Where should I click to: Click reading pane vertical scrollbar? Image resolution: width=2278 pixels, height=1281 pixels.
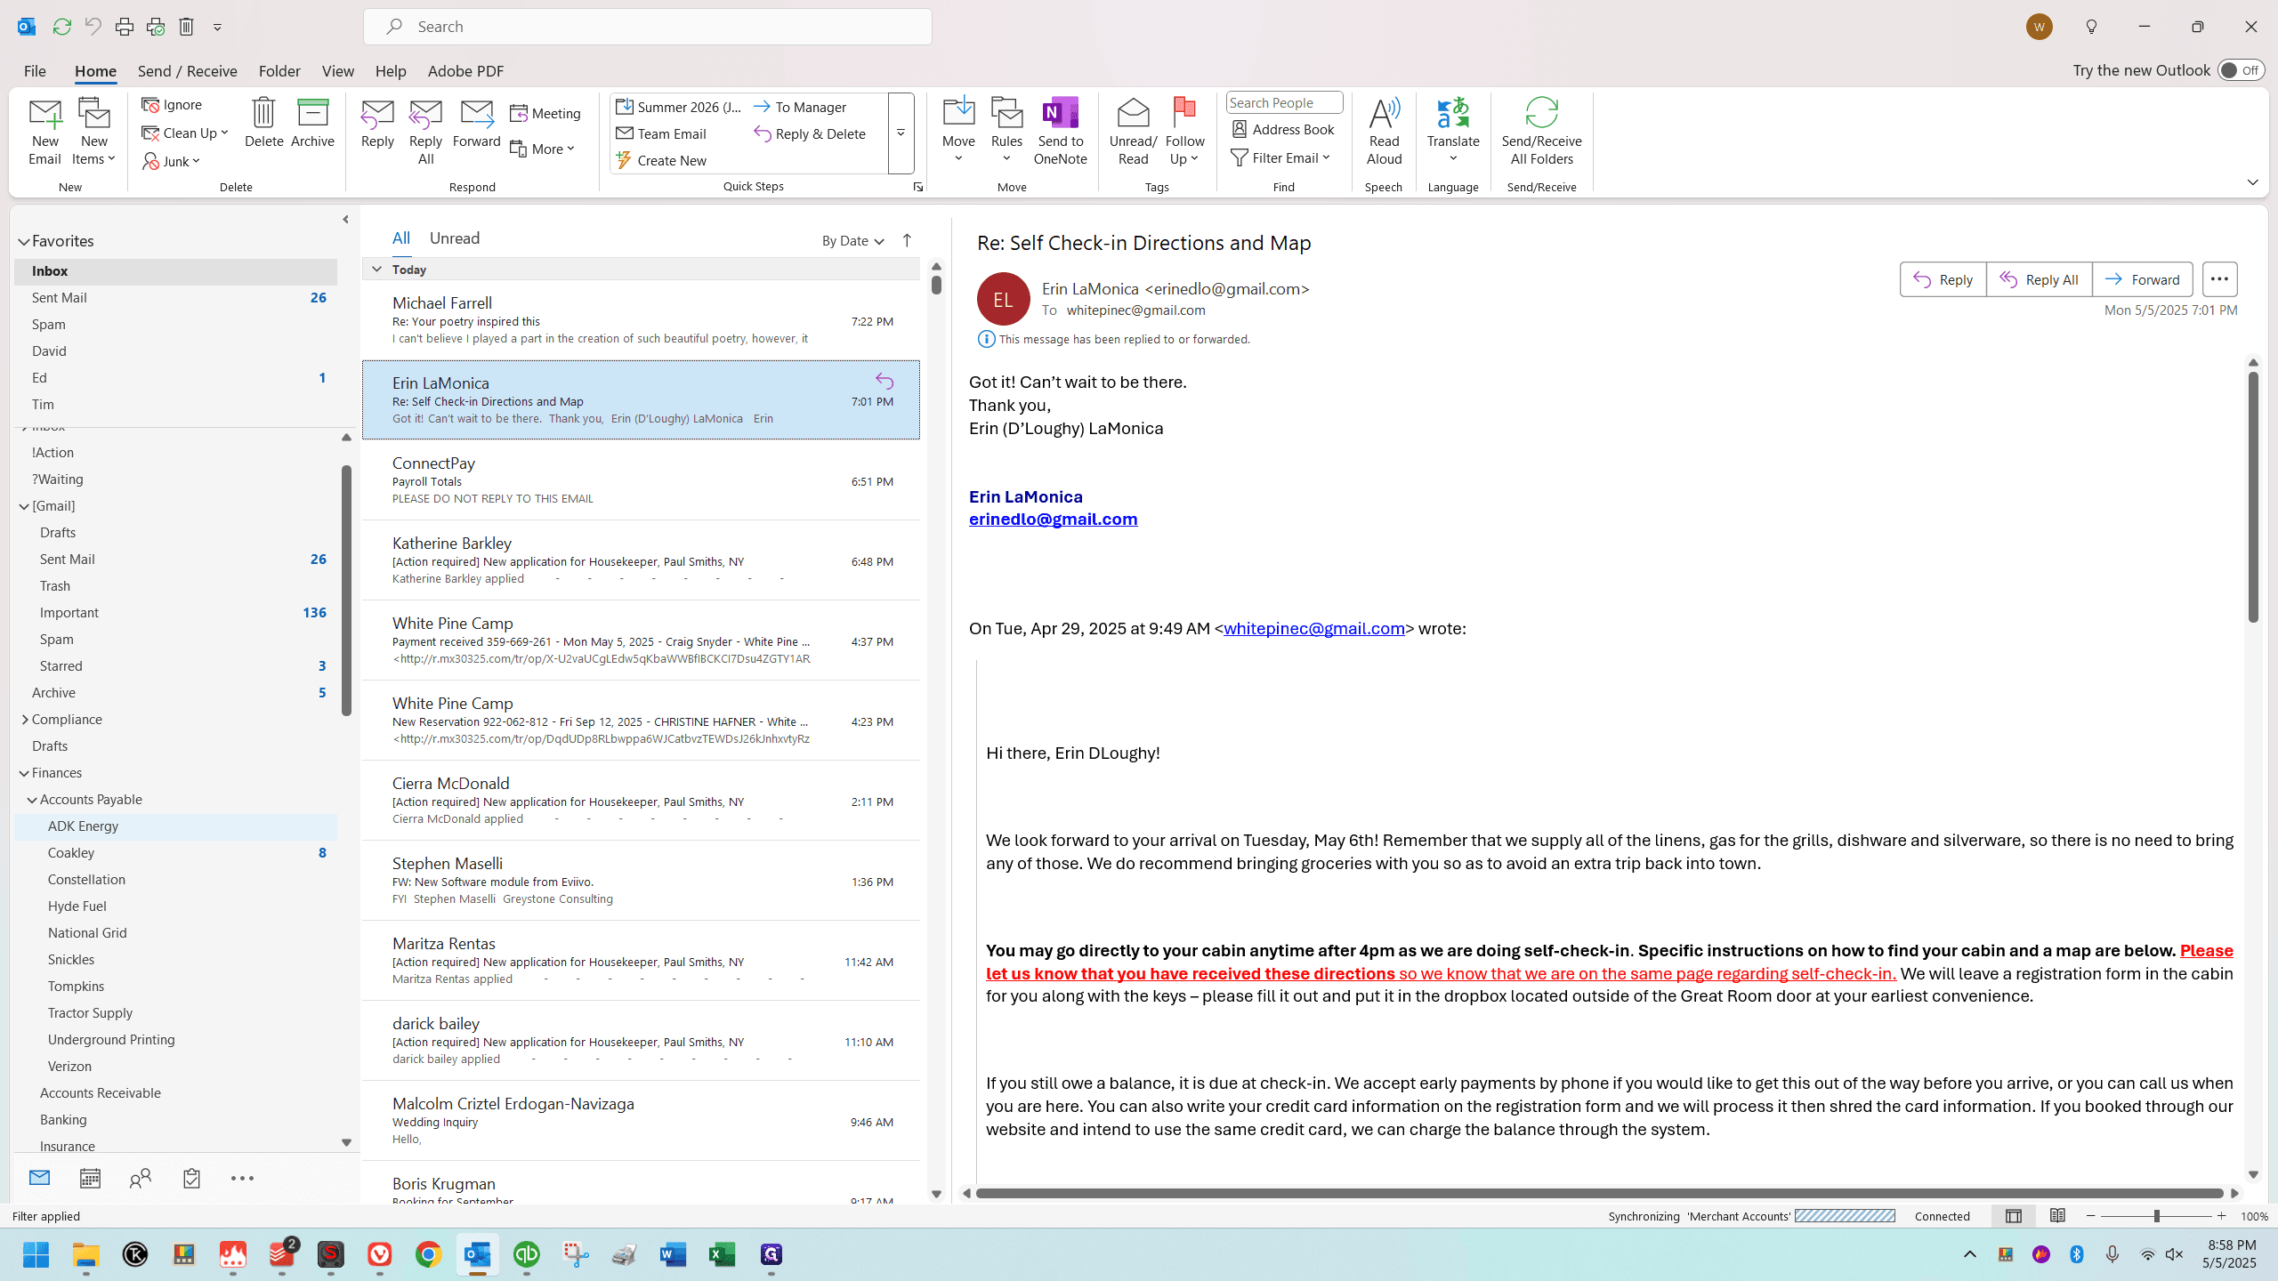click(2253, 497)
